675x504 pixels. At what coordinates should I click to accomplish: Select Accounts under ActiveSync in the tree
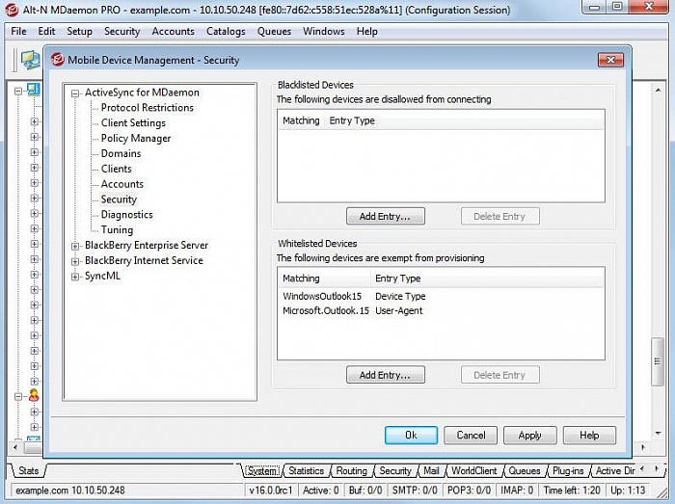122,184
